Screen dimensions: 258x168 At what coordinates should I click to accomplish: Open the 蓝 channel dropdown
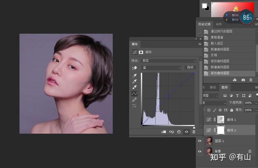point(161,68)
